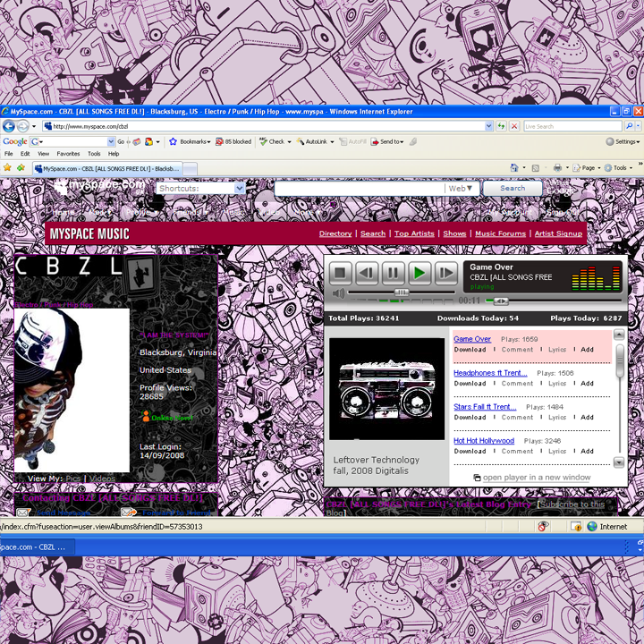Click the song progress seek handle

coord(501,301)
